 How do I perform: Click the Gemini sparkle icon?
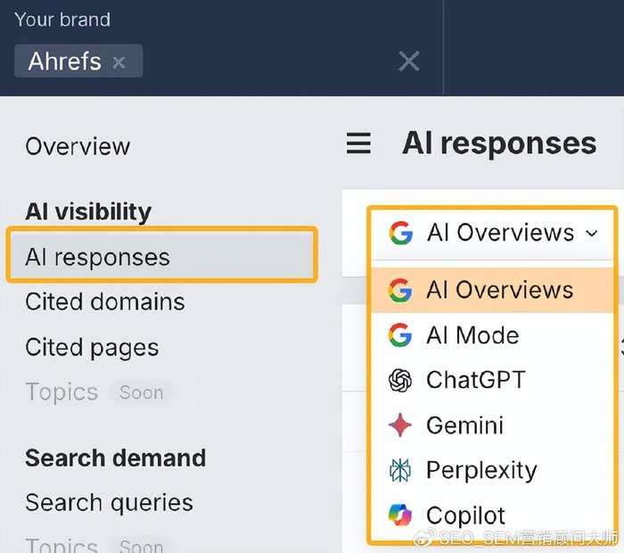click(x=400, y=425)
